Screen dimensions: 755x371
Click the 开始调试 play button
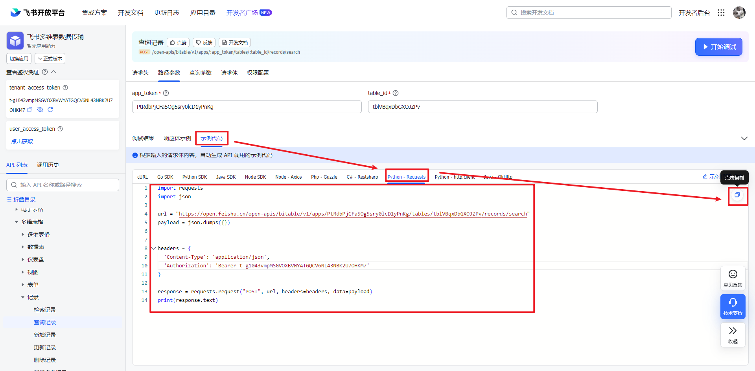click(719, 47)
